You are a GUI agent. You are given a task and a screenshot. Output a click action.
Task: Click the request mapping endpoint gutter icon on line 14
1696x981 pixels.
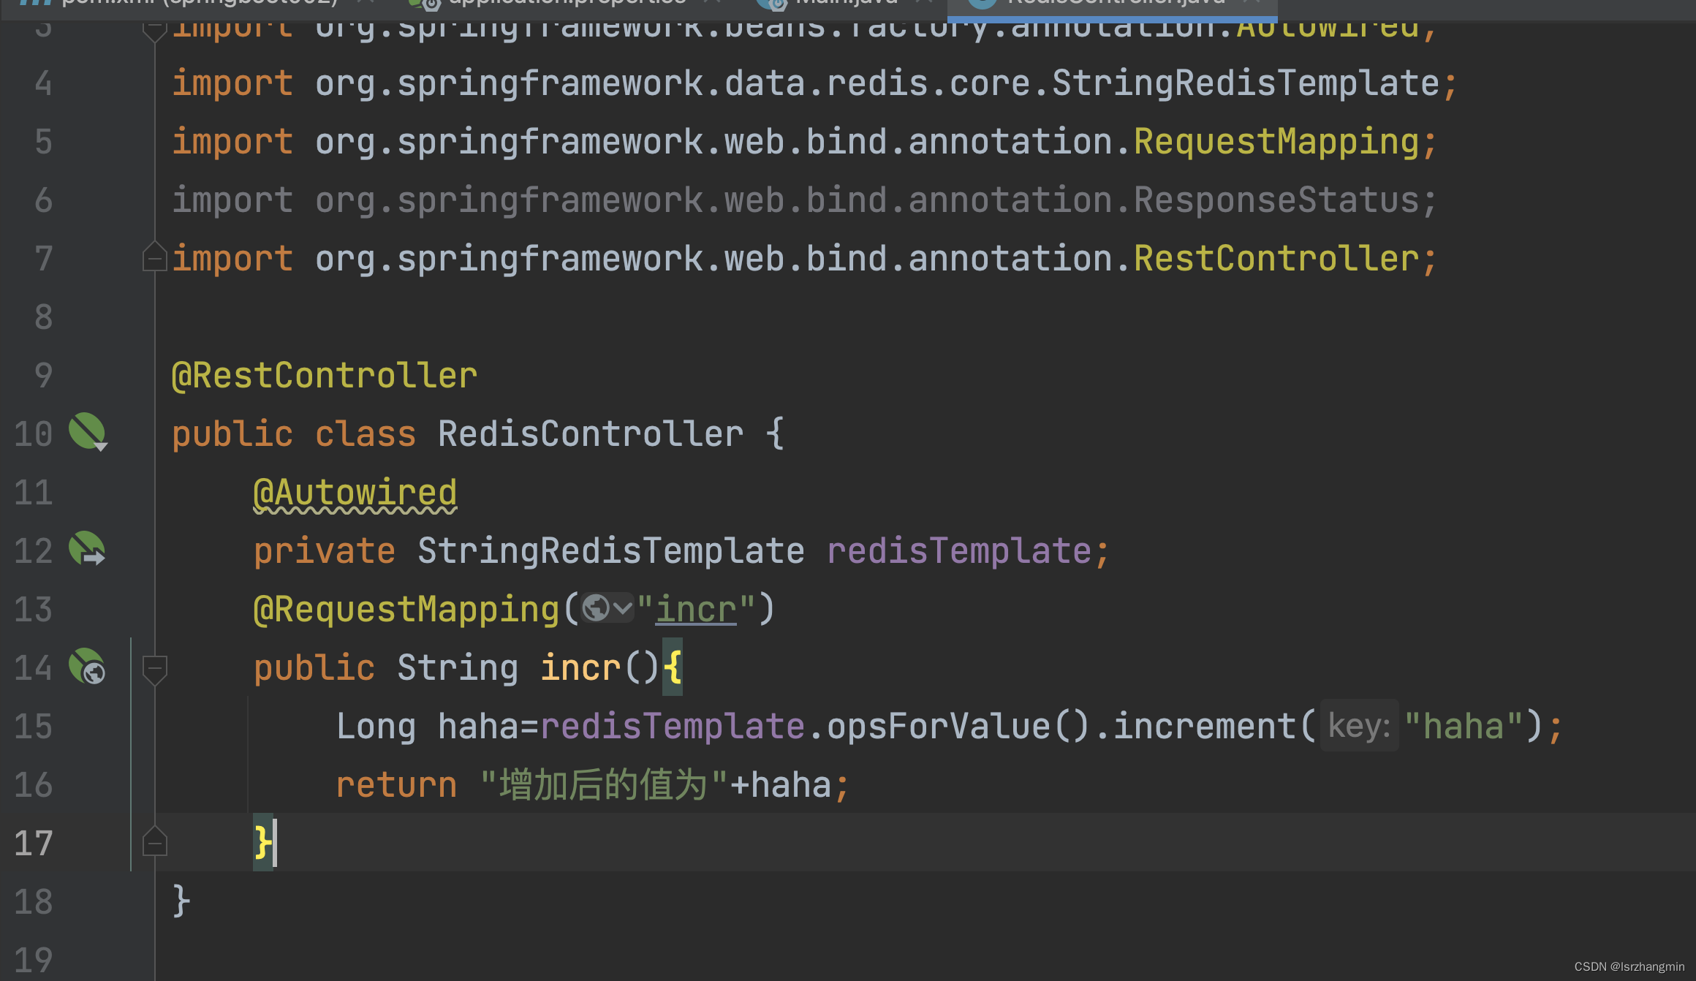87,666
